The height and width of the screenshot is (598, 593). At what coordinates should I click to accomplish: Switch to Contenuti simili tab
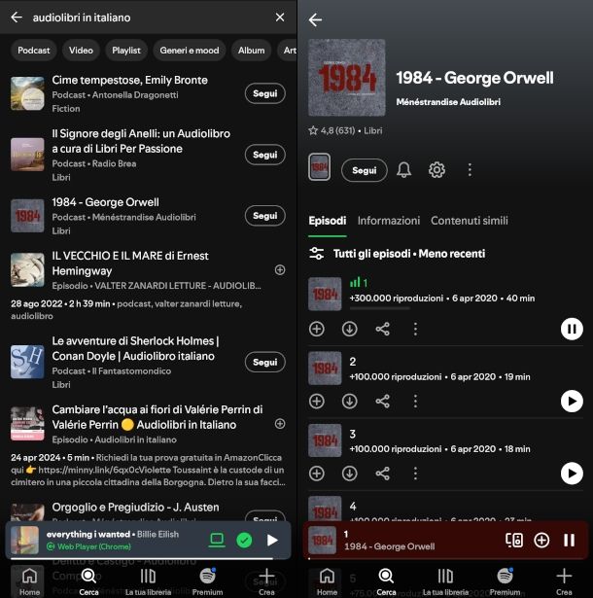(x=470, y=221)
